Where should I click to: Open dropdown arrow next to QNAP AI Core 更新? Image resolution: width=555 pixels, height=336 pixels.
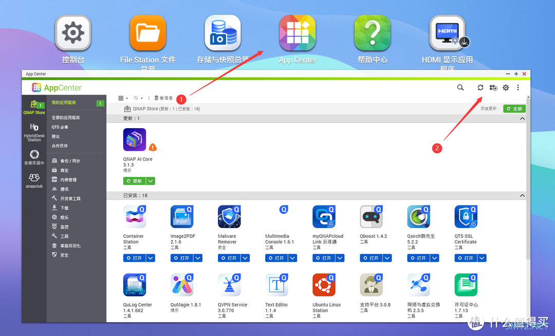151,181
